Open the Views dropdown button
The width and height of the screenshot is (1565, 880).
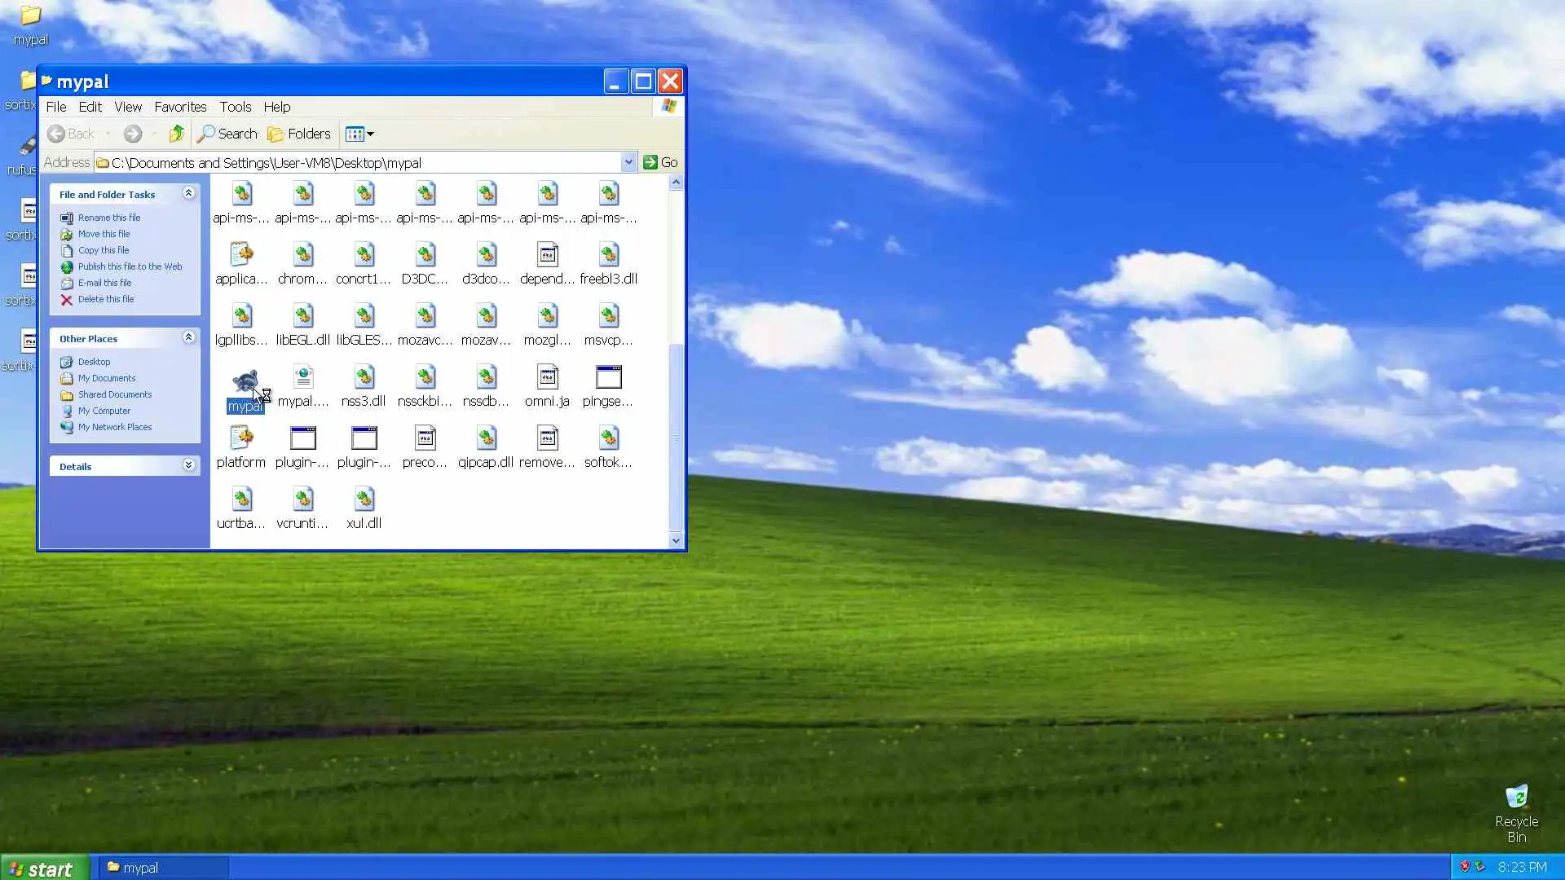click(x=359, y=134)
